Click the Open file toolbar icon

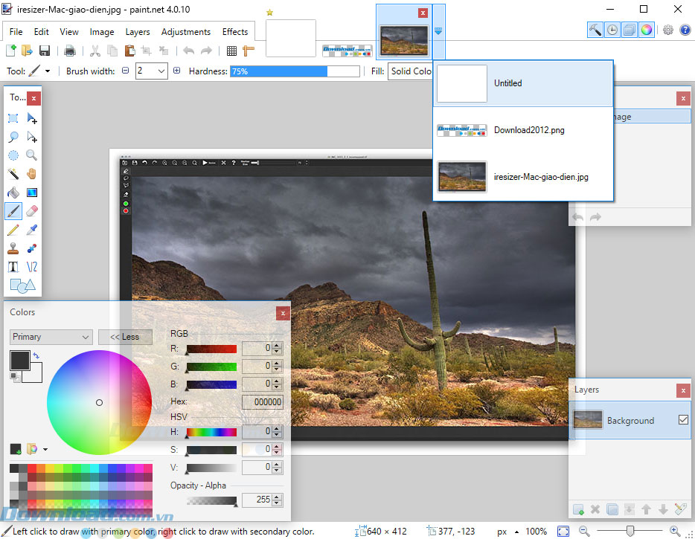click(x=27, y=51)
